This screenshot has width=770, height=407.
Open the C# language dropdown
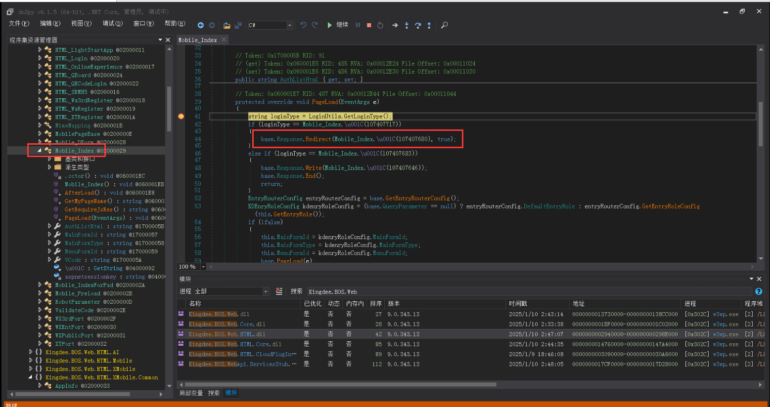pos(290,25)
